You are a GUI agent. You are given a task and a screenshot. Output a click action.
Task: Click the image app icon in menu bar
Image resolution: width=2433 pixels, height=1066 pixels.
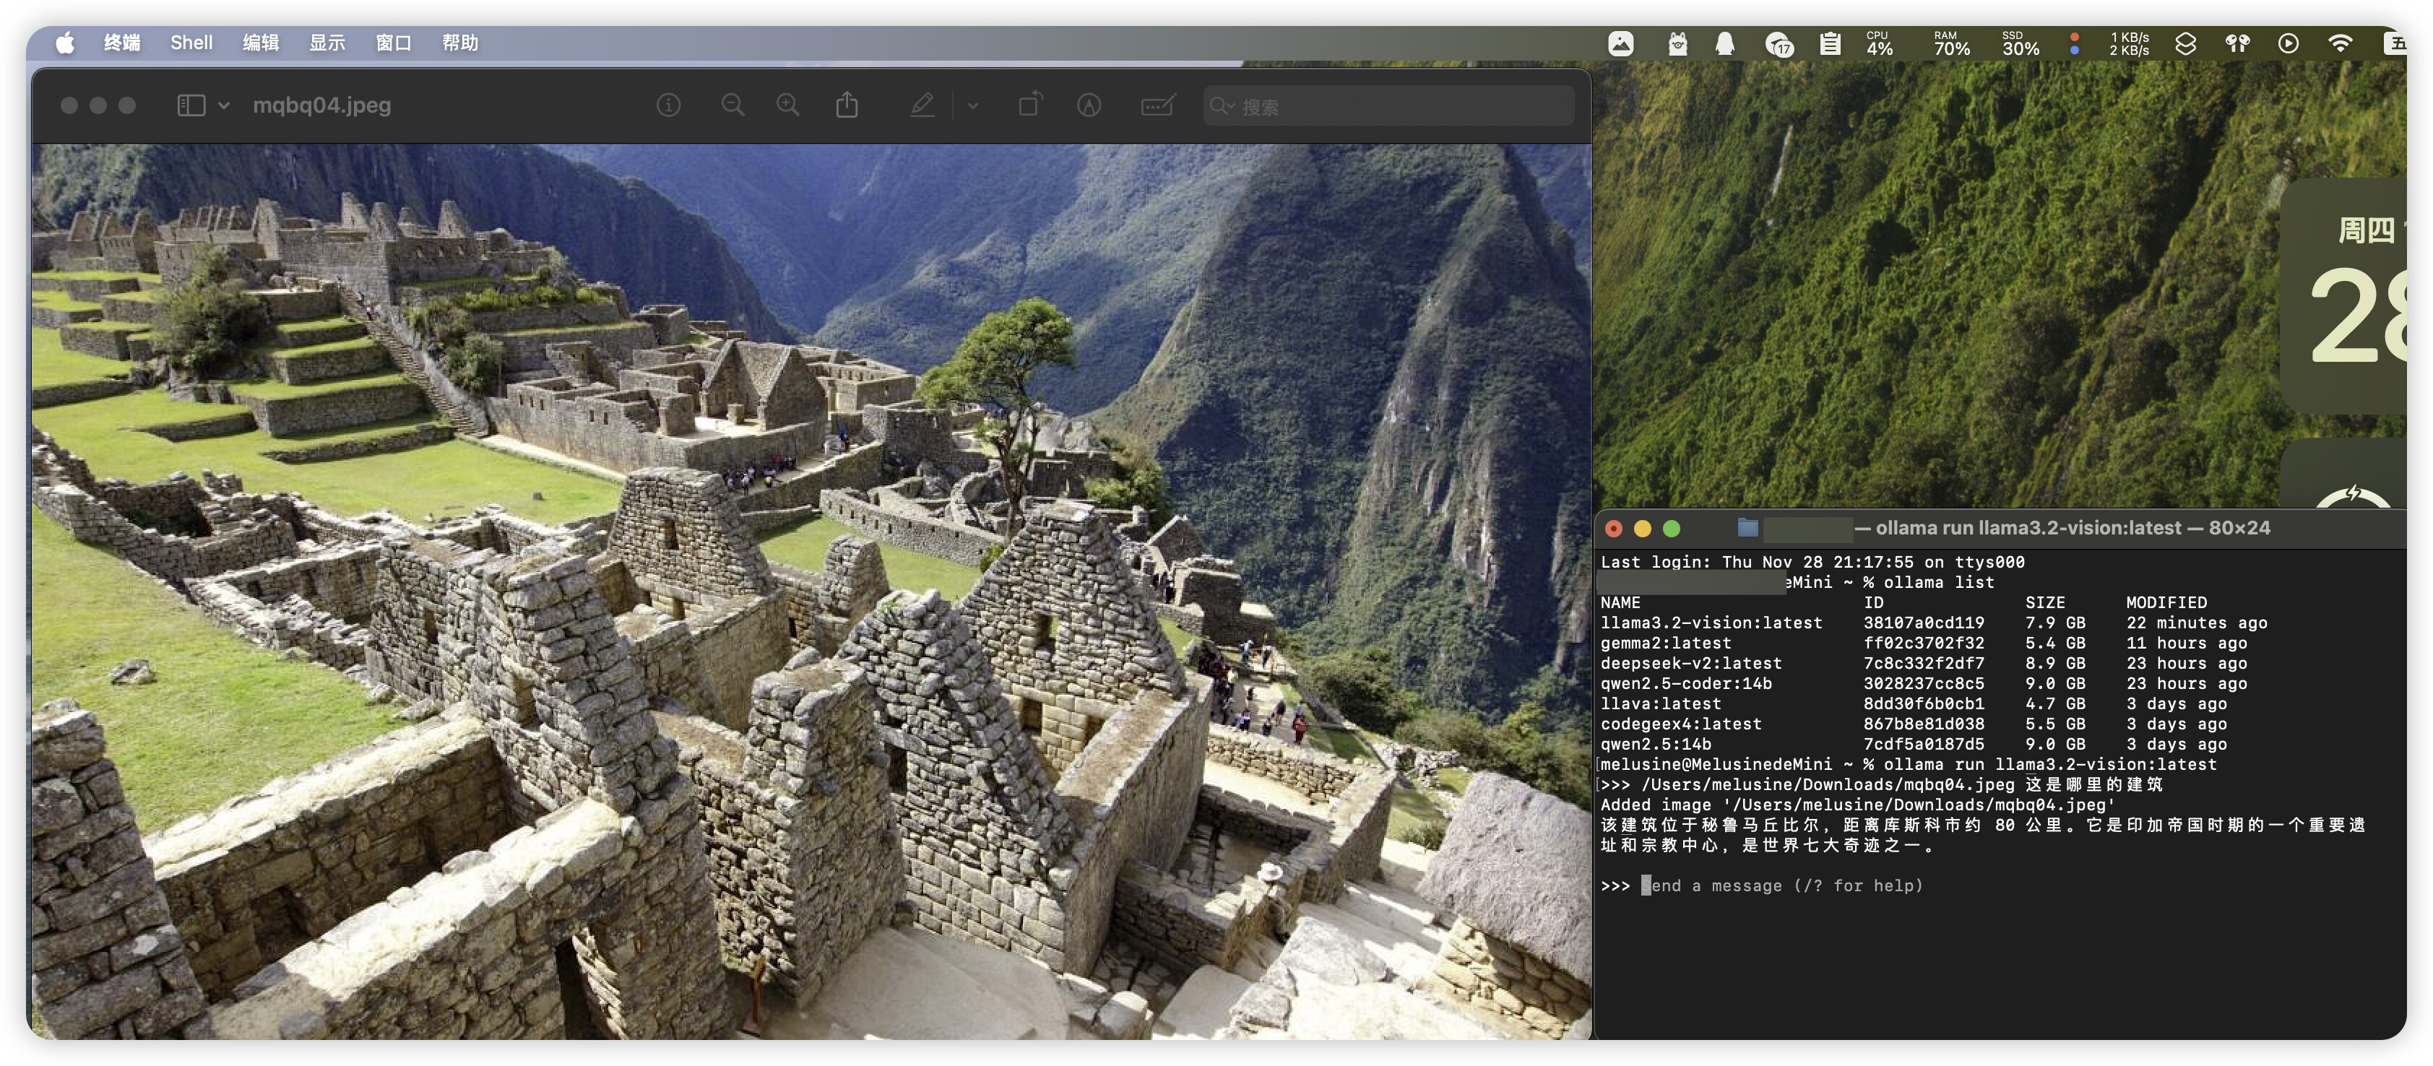click(1621, 43)
